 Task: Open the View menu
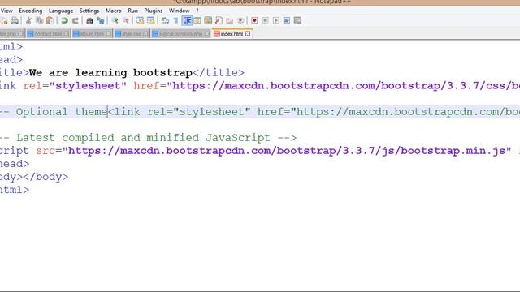(6, 11)
